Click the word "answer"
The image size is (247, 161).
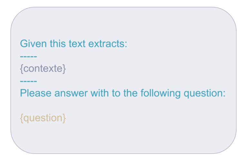tap(71, 93)
